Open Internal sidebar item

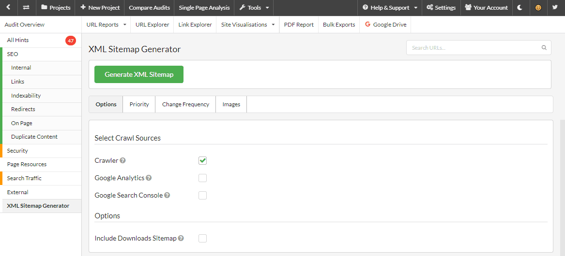[41, 68]
